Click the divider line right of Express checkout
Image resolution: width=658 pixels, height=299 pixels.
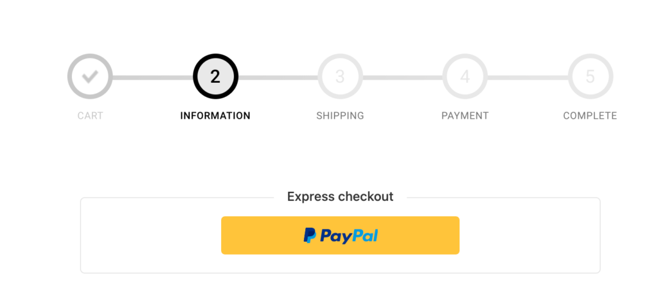[x=501, y=198]
